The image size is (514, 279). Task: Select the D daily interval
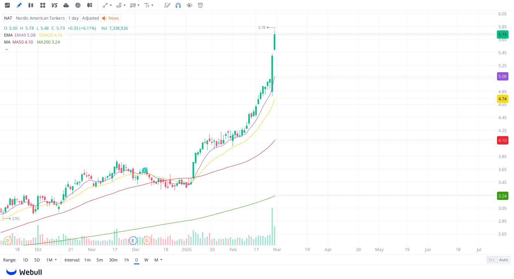click(x=137, y=260)
